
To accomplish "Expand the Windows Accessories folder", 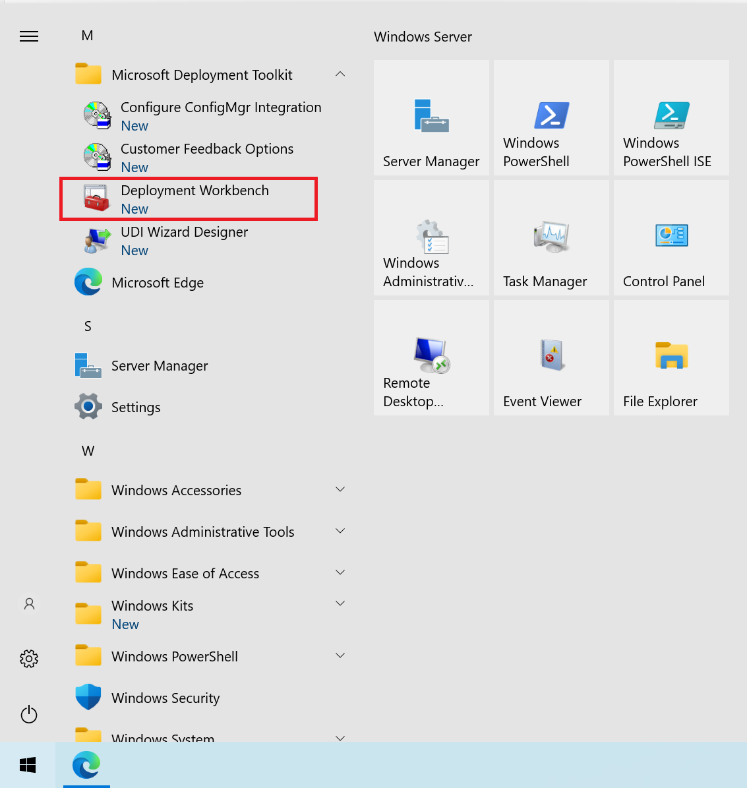I will [340, 489].
